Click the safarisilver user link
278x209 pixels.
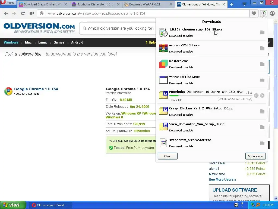click(x=217, y=163)
